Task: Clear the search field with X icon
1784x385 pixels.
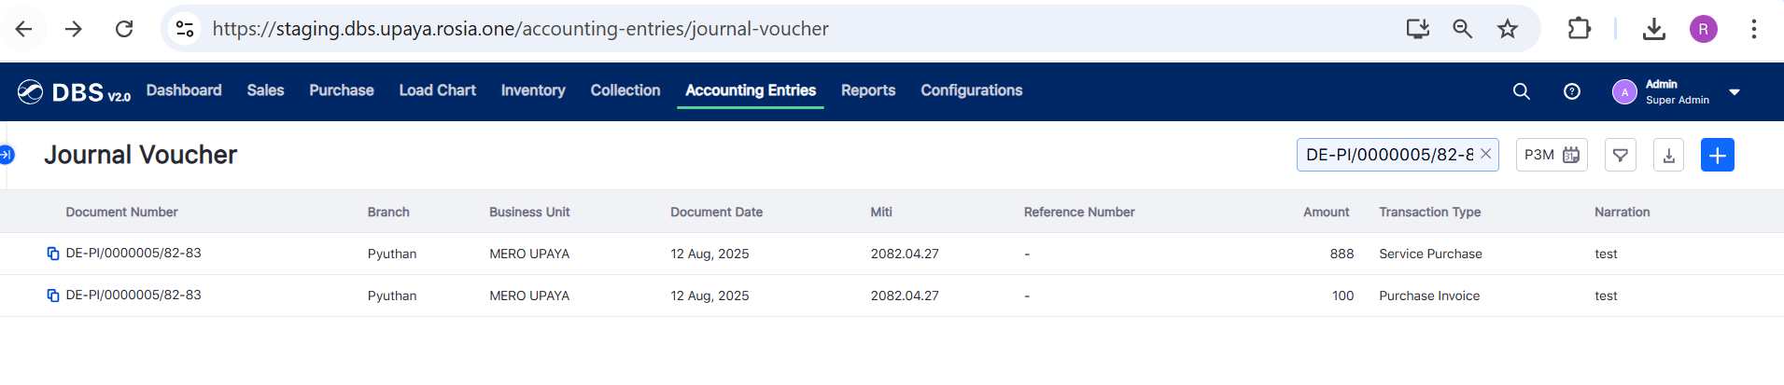Action: click(x=1485, y=154)
